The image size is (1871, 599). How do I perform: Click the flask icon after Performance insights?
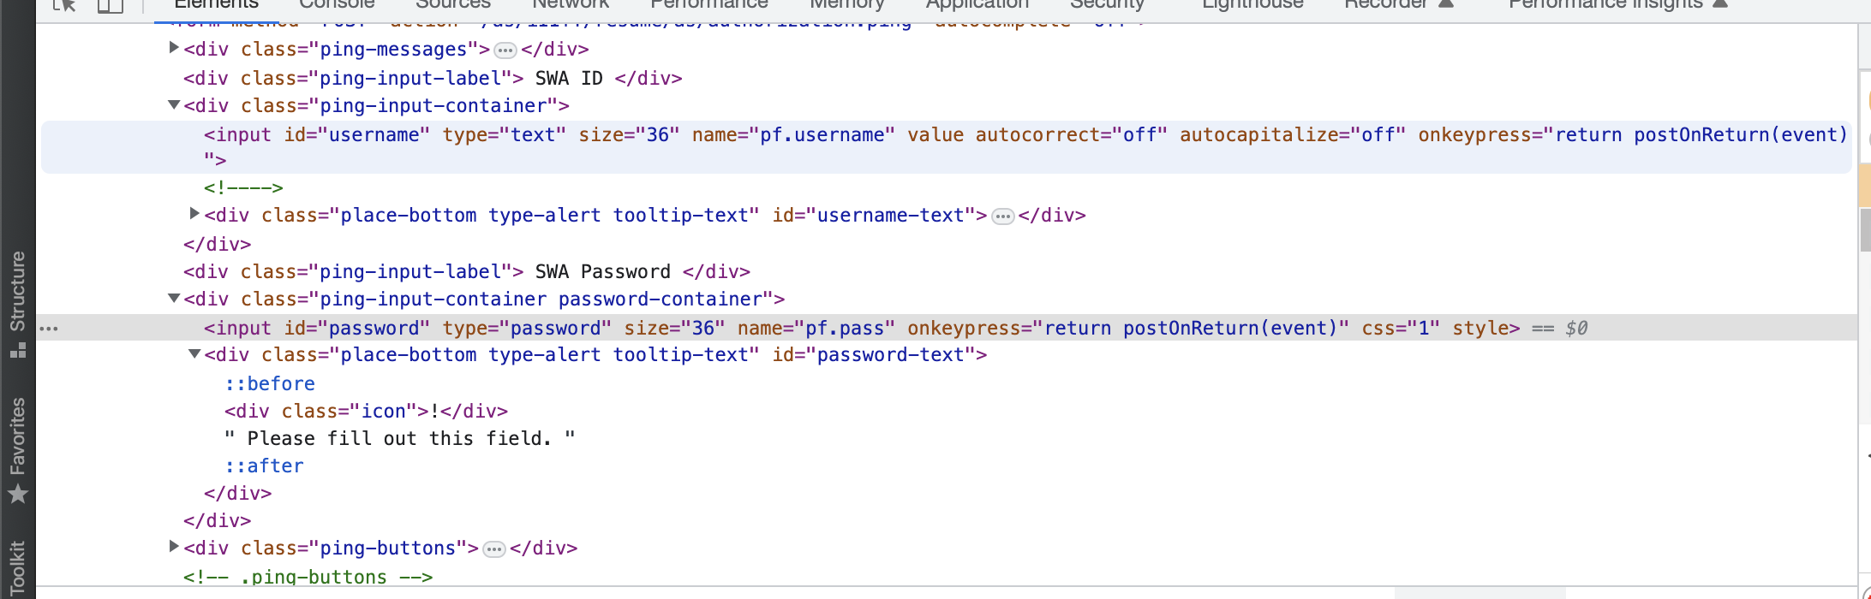click(x=1720, y=3)
